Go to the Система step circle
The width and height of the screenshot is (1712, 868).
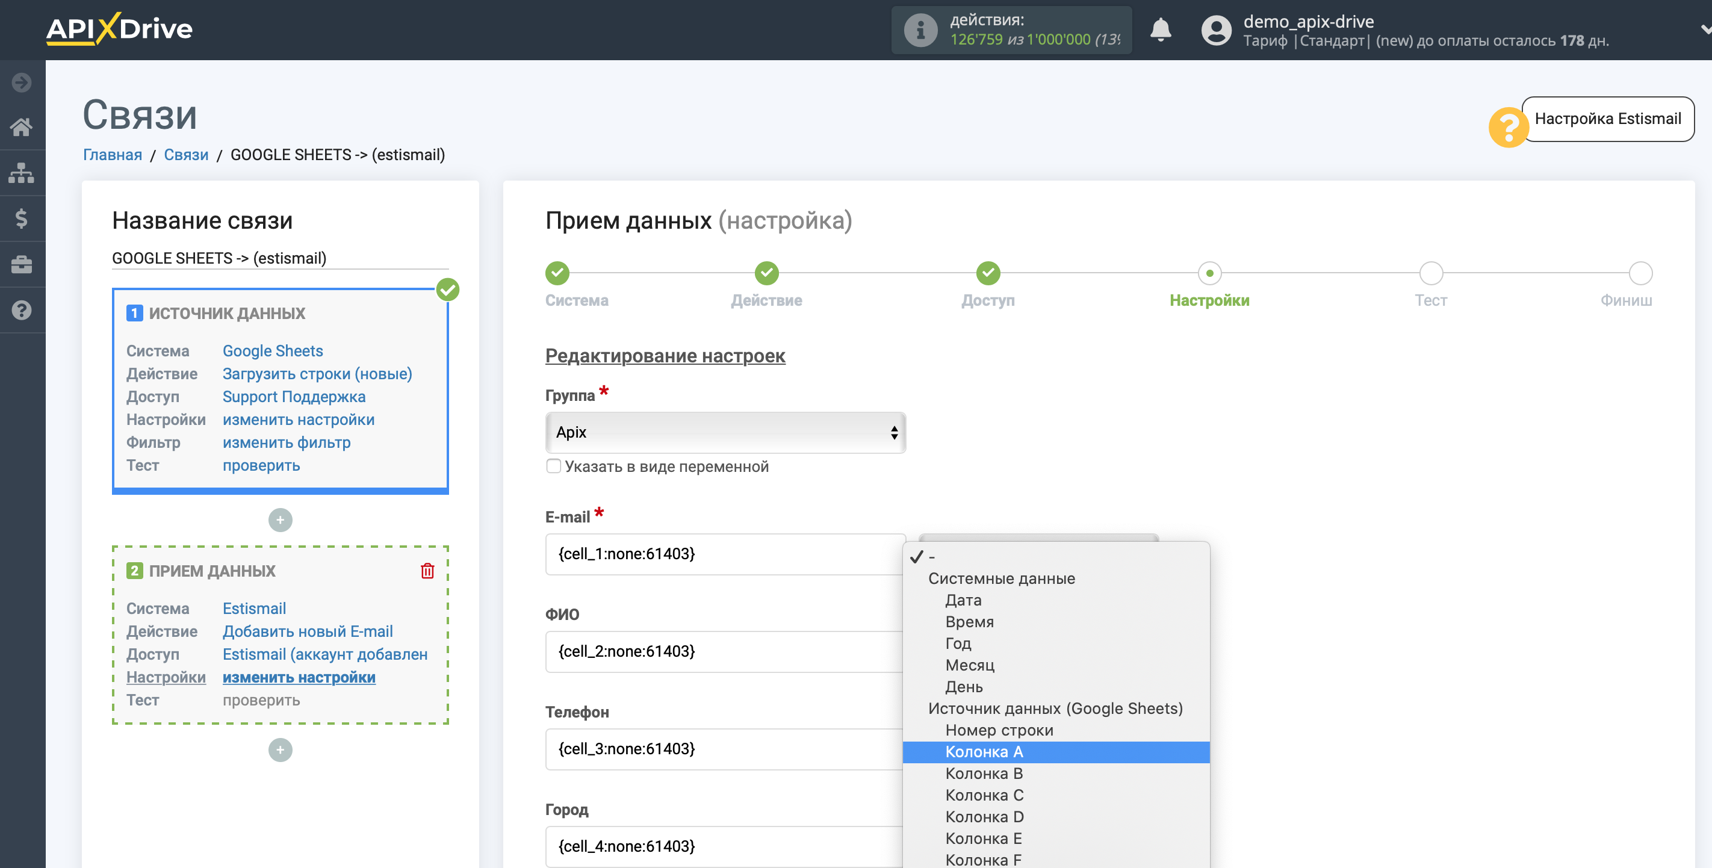pyautogui.click(x=557, y=273)
